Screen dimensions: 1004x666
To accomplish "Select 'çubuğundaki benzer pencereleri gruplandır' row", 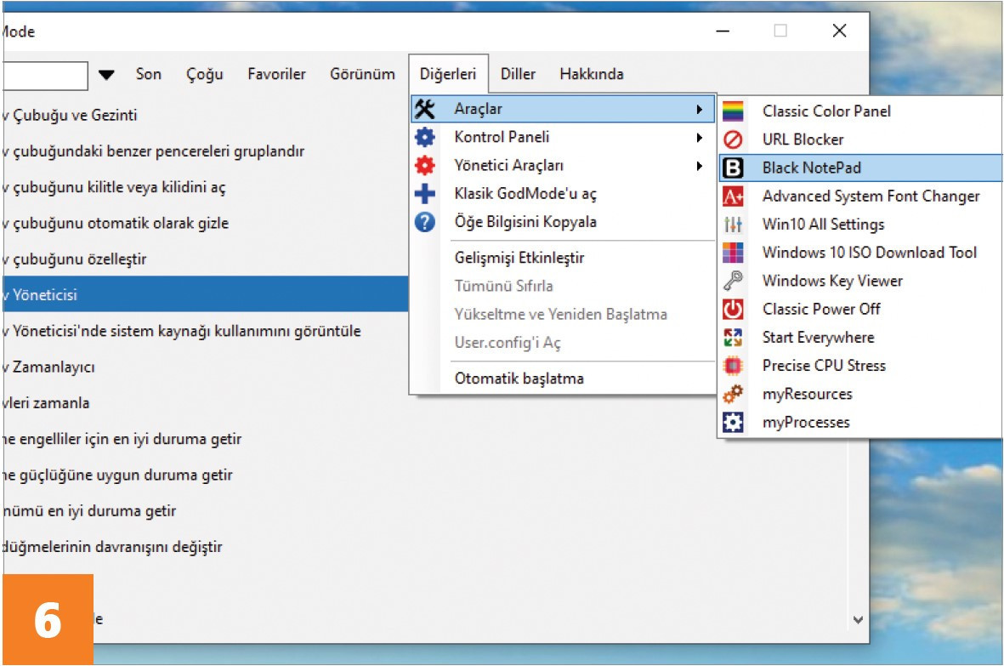I will pyautogui.click(x=206, y=151).
